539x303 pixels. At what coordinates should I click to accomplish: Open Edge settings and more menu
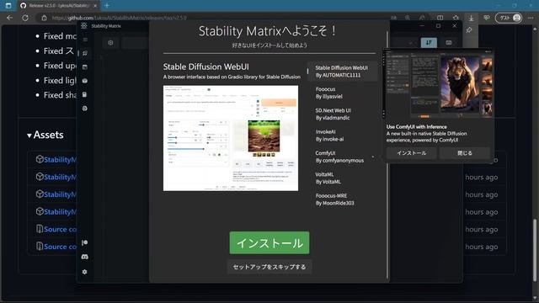[x=531, y=18]
